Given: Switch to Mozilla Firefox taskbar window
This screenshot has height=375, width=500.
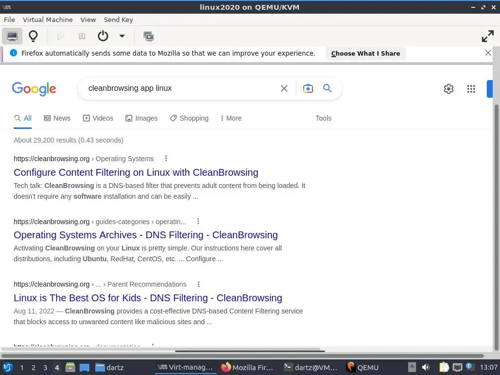Looking at the screenshot, I should (x=247, y=367).
